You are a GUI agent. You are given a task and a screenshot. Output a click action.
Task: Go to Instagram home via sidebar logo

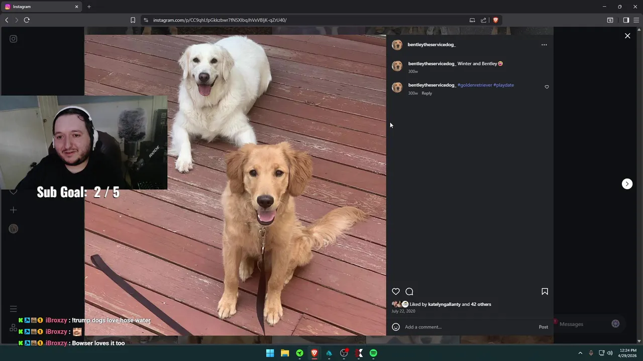point(14,39)
